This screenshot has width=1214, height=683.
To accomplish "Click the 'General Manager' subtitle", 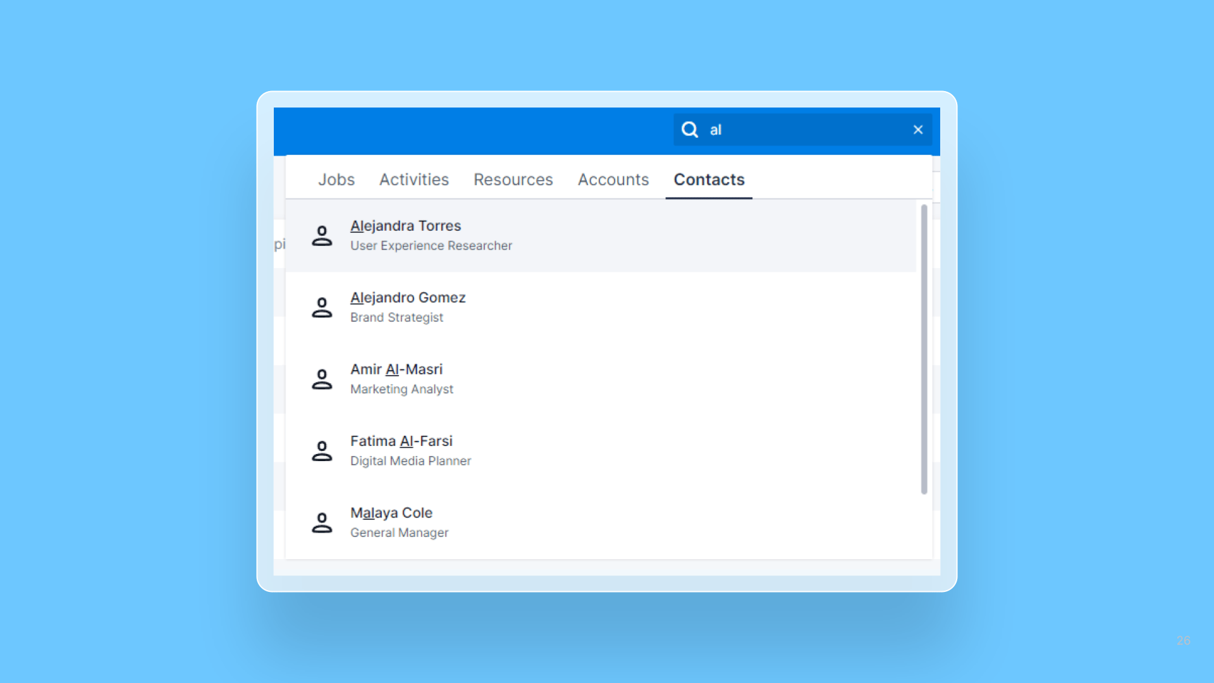I will pos(400,532).
